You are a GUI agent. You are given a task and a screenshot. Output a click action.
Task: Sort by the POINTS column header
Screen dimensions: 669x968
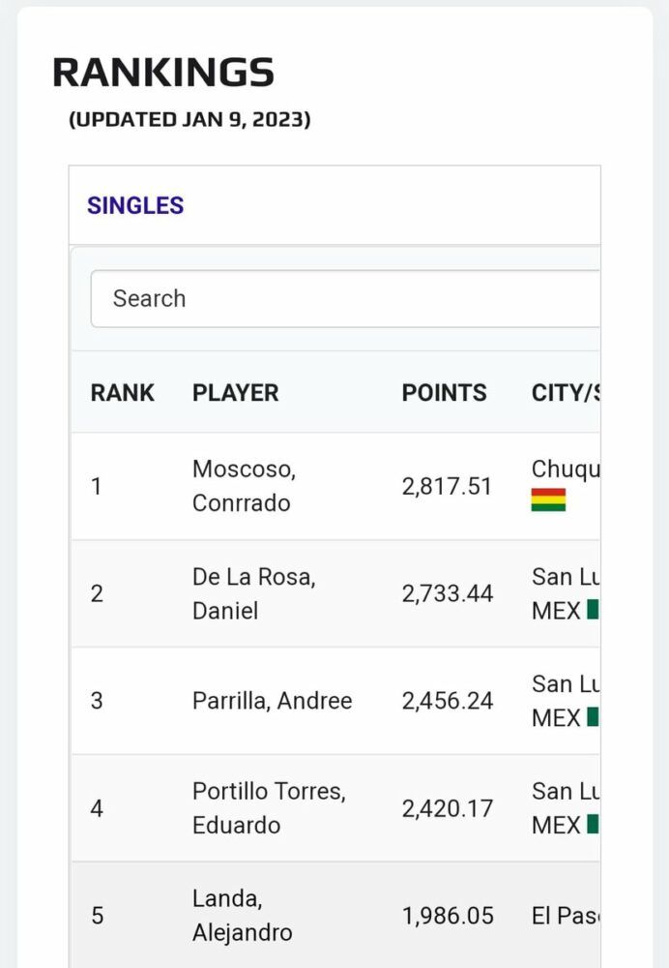(444, 392)
